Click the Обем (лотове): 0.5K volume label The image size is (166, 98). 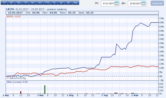[x=17, y=82]
